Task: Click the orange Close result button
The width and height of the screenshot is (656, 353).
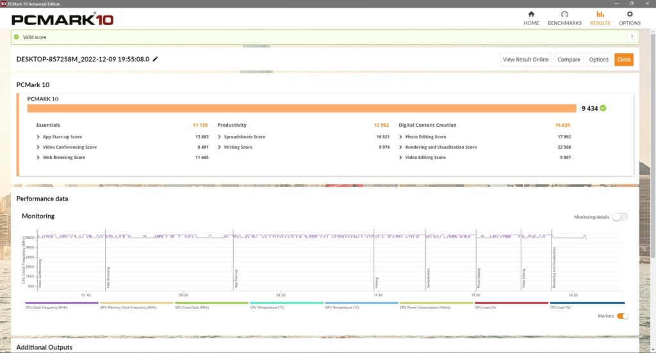Action: [x=623, y=60]
